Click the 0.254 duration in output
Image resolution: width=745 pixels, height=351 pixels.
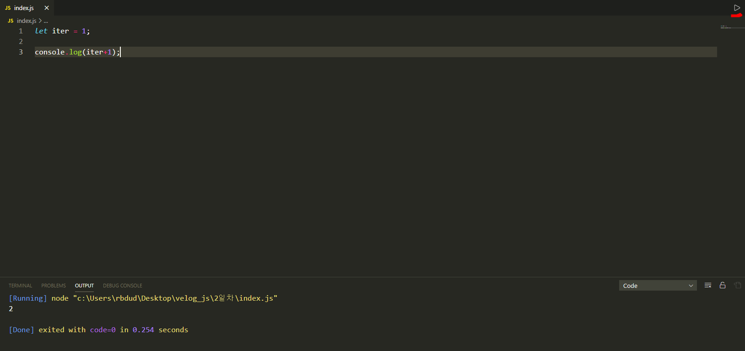point(143,330)
